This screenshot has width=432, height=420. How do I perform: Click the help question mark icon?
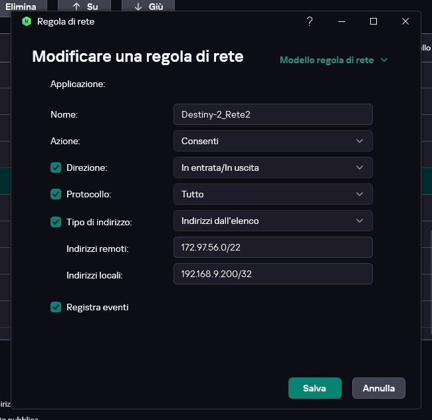click(x=310, y=21)
